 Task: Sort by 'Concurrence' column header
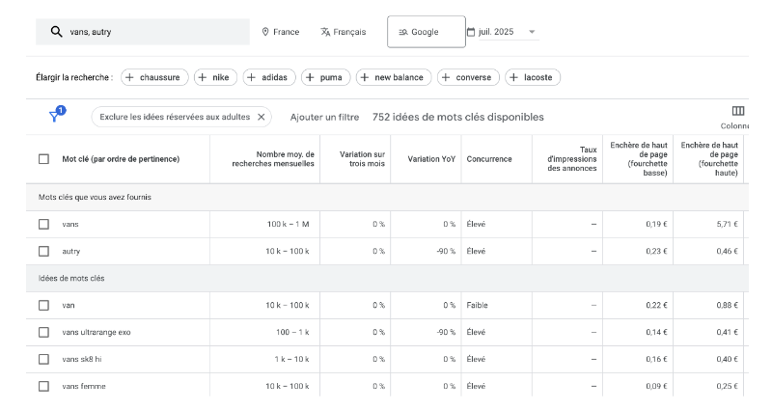click(x=489, y=159)
